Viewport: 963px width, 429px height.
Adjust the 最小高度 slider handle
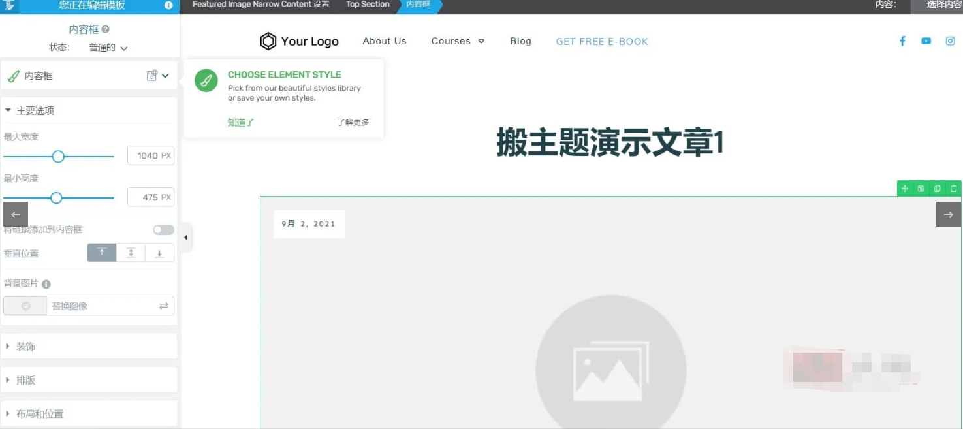(x=56, y=197)
